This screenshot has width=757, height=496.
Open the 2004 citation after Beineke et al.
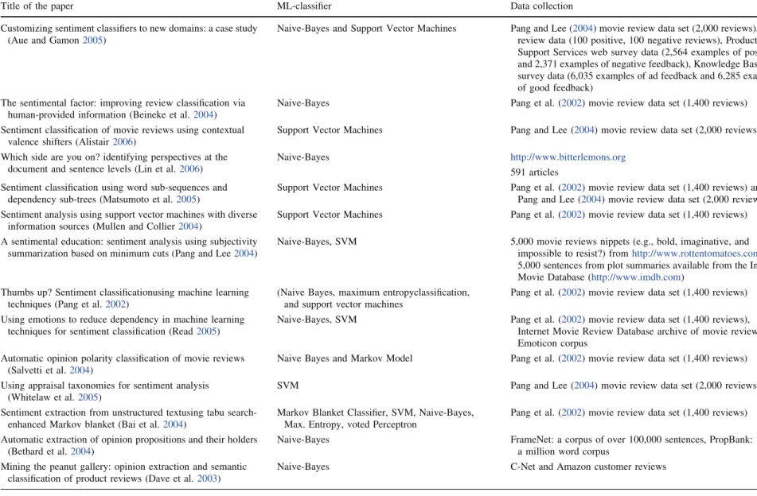coord(204,115)
